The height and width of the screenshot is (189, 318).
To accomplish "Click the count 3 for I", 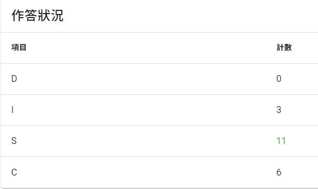I will click(279, 110).
